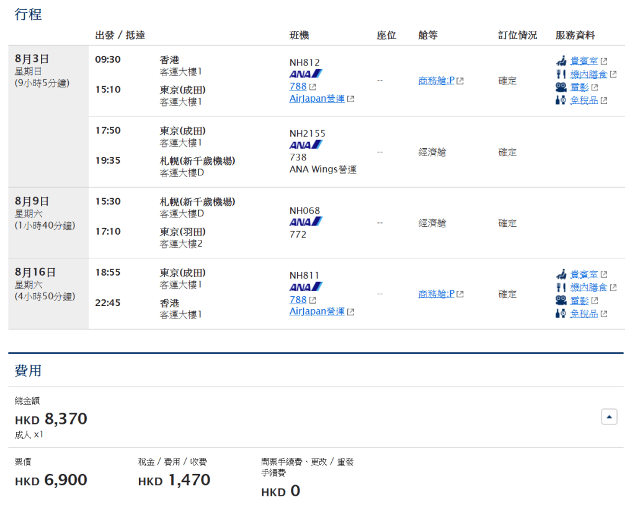Open 免稅品 link for NH812 flight

tap(584, 100)
